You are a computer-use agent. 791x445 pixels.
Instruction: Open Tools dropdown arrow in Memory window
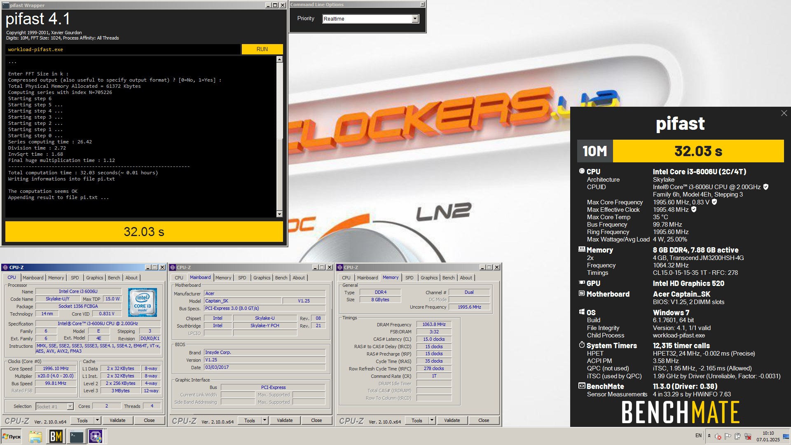tap(432, 420)
